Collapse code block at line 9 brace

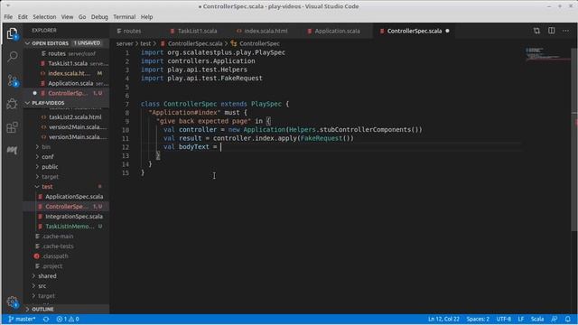click(x=268, y=121)
